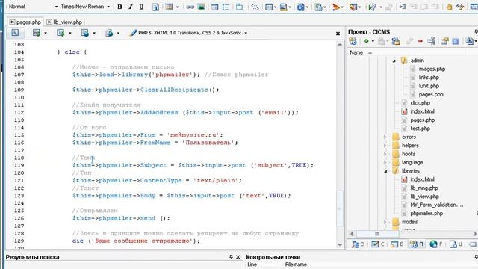Image resolution: width=478 pixels, height=269 pixels.
Task: Switch to the С tab at the panel bottom
Action: click(x=378, y=244)
